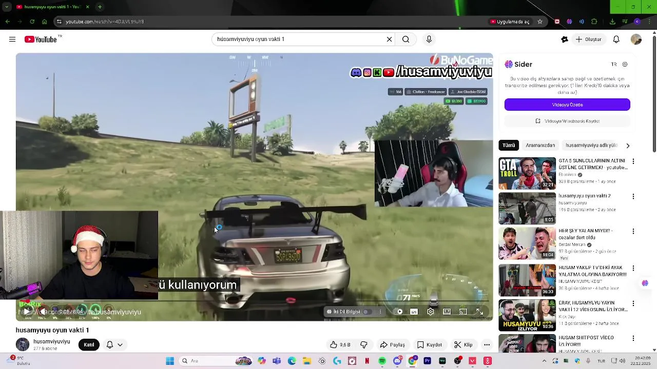Click the player play button
Viewport: 657px width, 369px height.
click(x=27, y=312)
